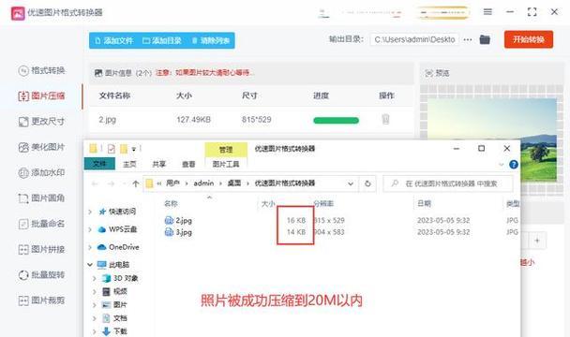Click 添加文件 button
This screenshot has height=337, width=570.
click(114, 40)
